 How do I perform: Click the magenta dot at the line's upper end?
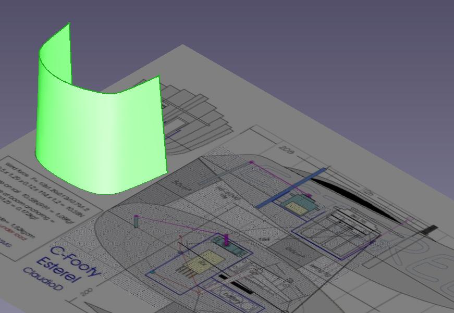pos(251,162)
